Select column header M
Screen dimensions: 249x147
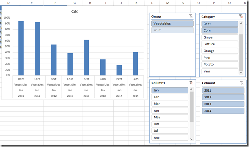[168, 3]
